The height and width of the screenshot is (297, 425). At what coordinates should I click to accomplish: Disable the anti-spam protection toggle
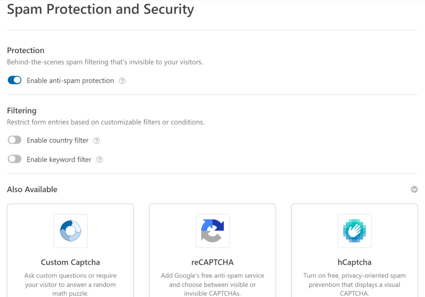click(x=14, y=80)
